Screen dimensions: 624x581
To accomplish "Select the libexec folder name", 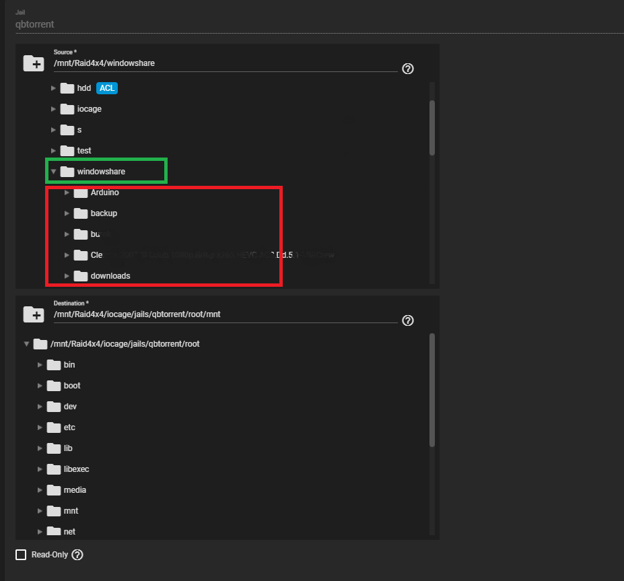I will point(77,469).
